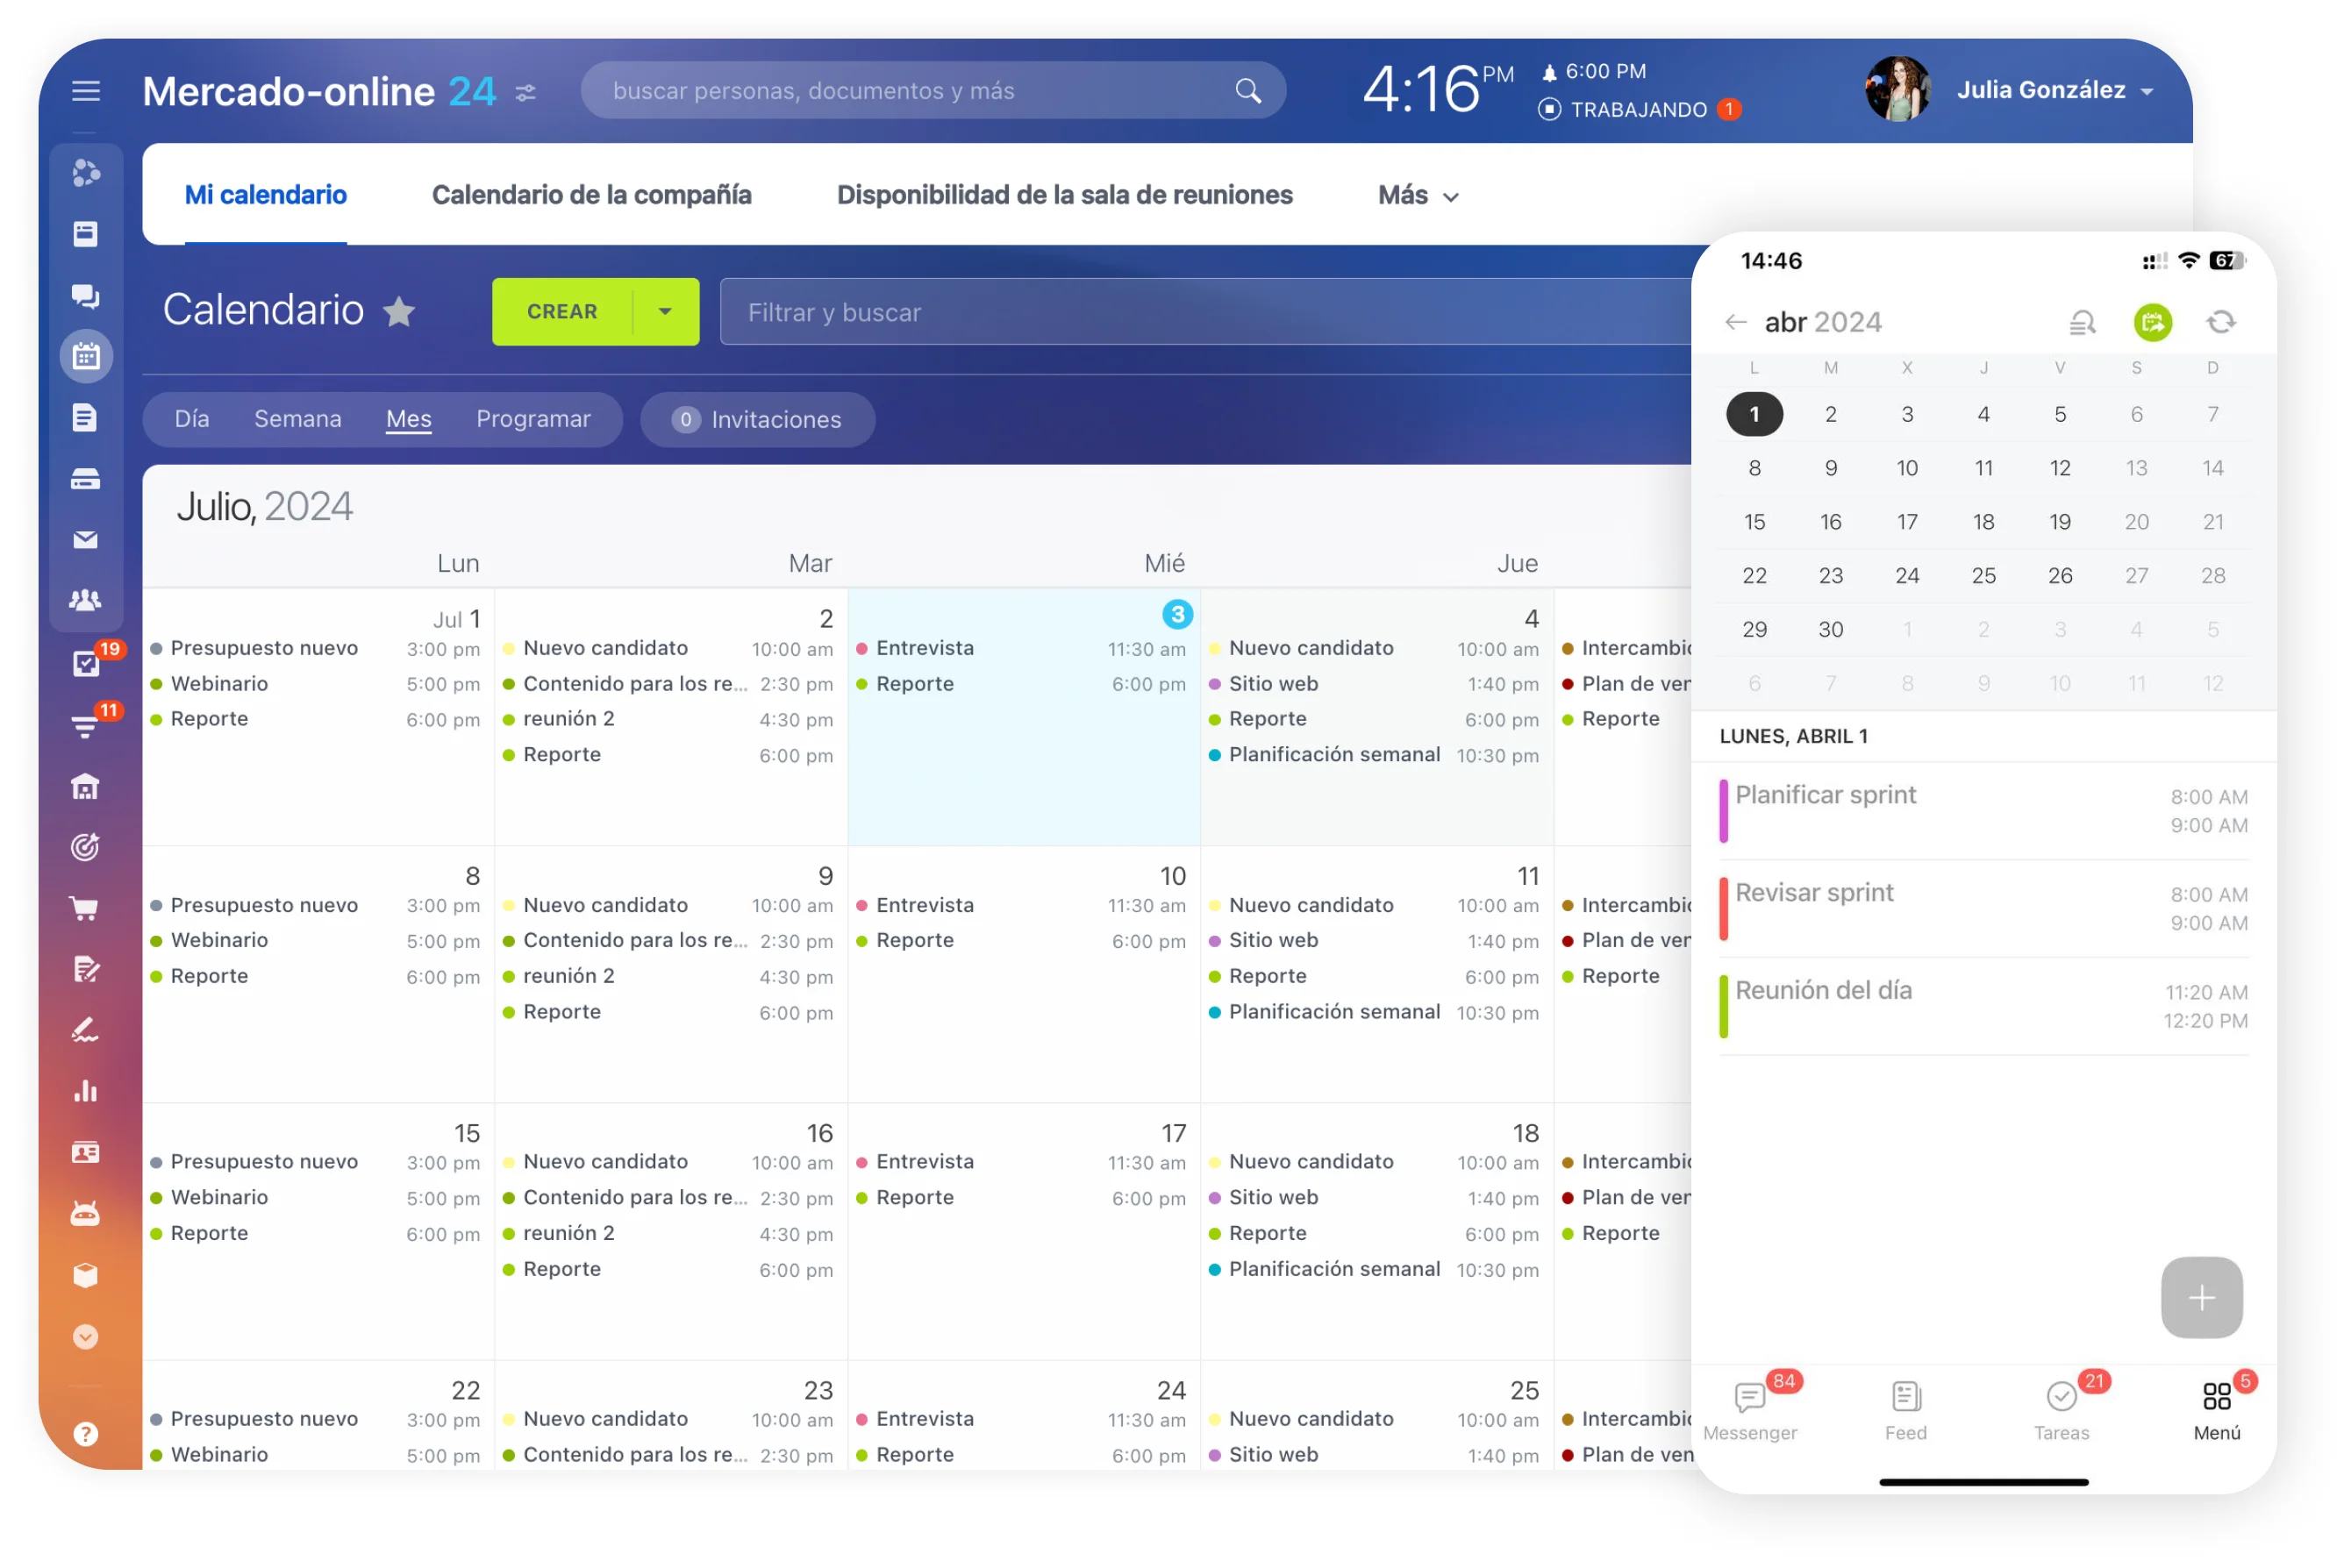Screen dimensions: 2351x1568
Task: Open the analytics bar-chart icon in the sidebar
Action: point(86,1091)
